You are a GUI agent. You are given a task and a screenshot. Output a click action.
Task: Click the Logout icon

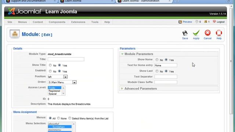[x=214, y=22]
